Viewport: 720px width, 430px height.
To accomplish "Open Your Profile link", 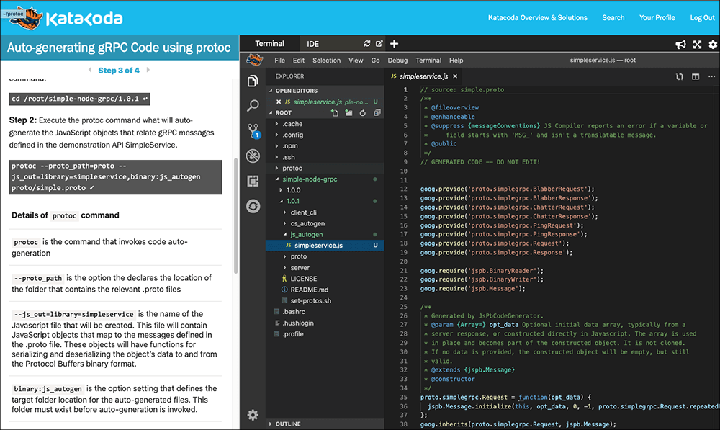I will [x=657, y=18].
